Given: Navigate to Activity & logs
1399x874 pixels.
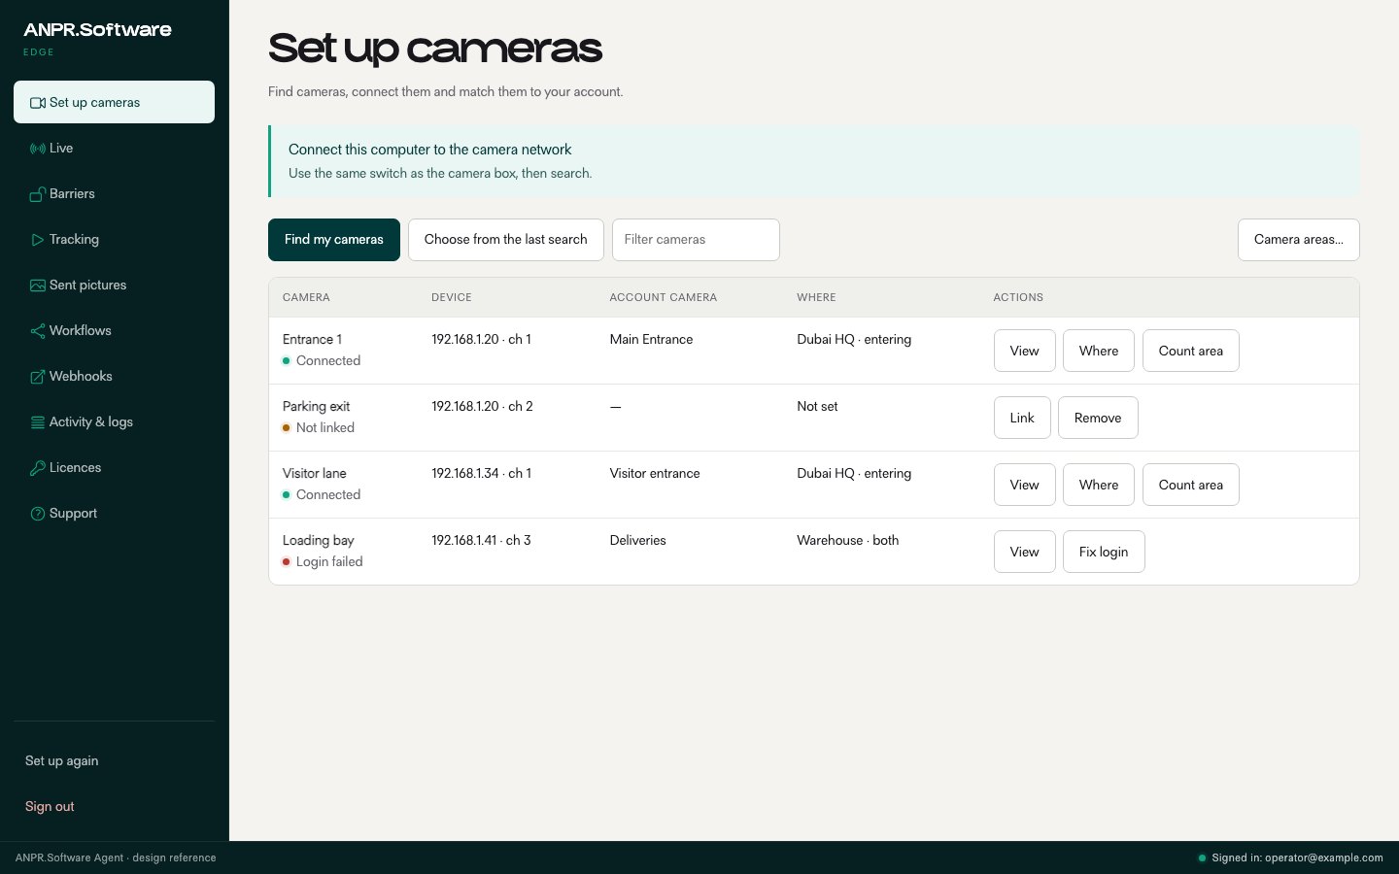Looking at the screenshot, I should 114,421.
